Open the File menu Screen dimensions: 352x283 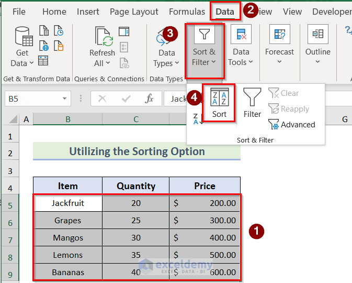pyautogui.click(x=19, y=12)
